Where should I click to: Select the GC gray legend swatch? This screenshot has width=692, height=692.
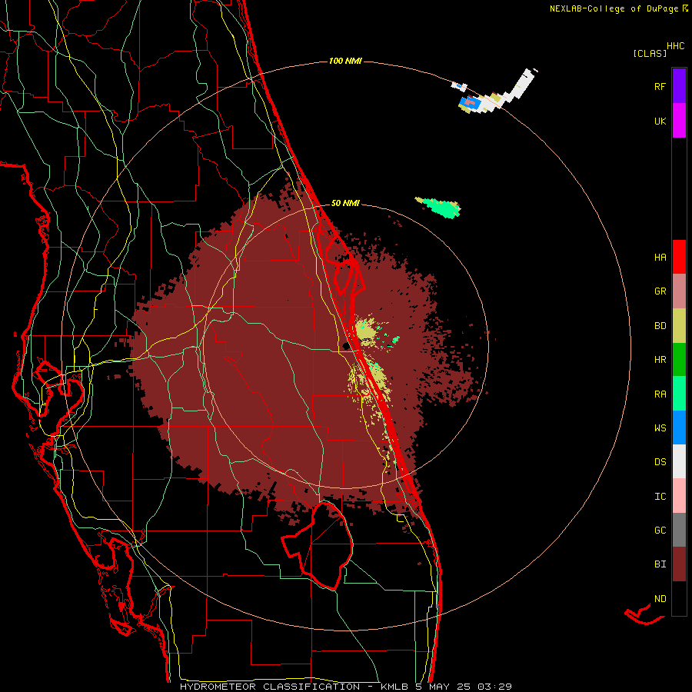point(679,530)
